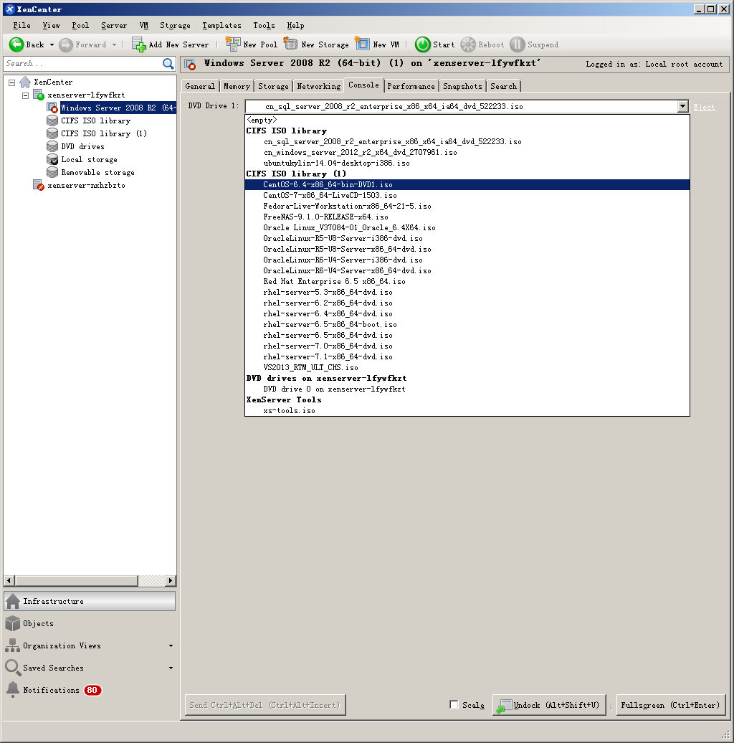Select ubuntukylin-14.04-desktop-i386.iso
This screenshot has width=734, height=743.
tap(467, 163)
